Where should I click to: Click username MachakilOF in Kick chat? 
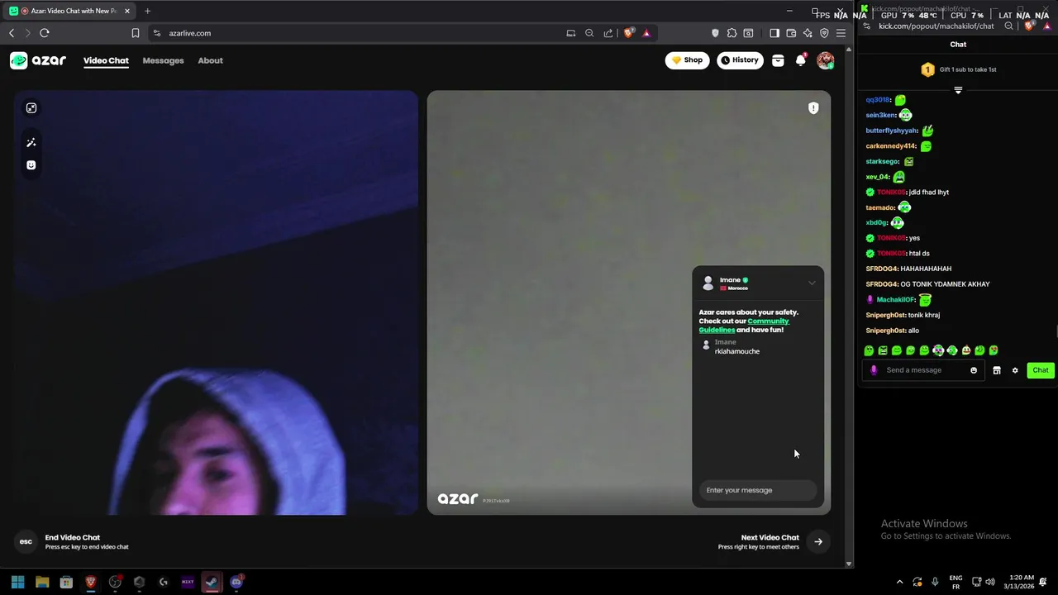pos(896,300)
